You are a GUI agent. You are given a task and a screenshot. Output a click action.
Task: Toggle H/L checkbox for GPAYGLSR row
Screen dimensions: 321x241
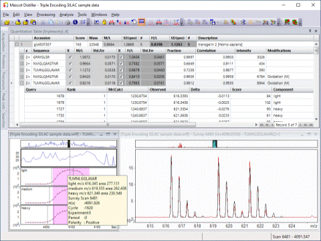[121, 57]
